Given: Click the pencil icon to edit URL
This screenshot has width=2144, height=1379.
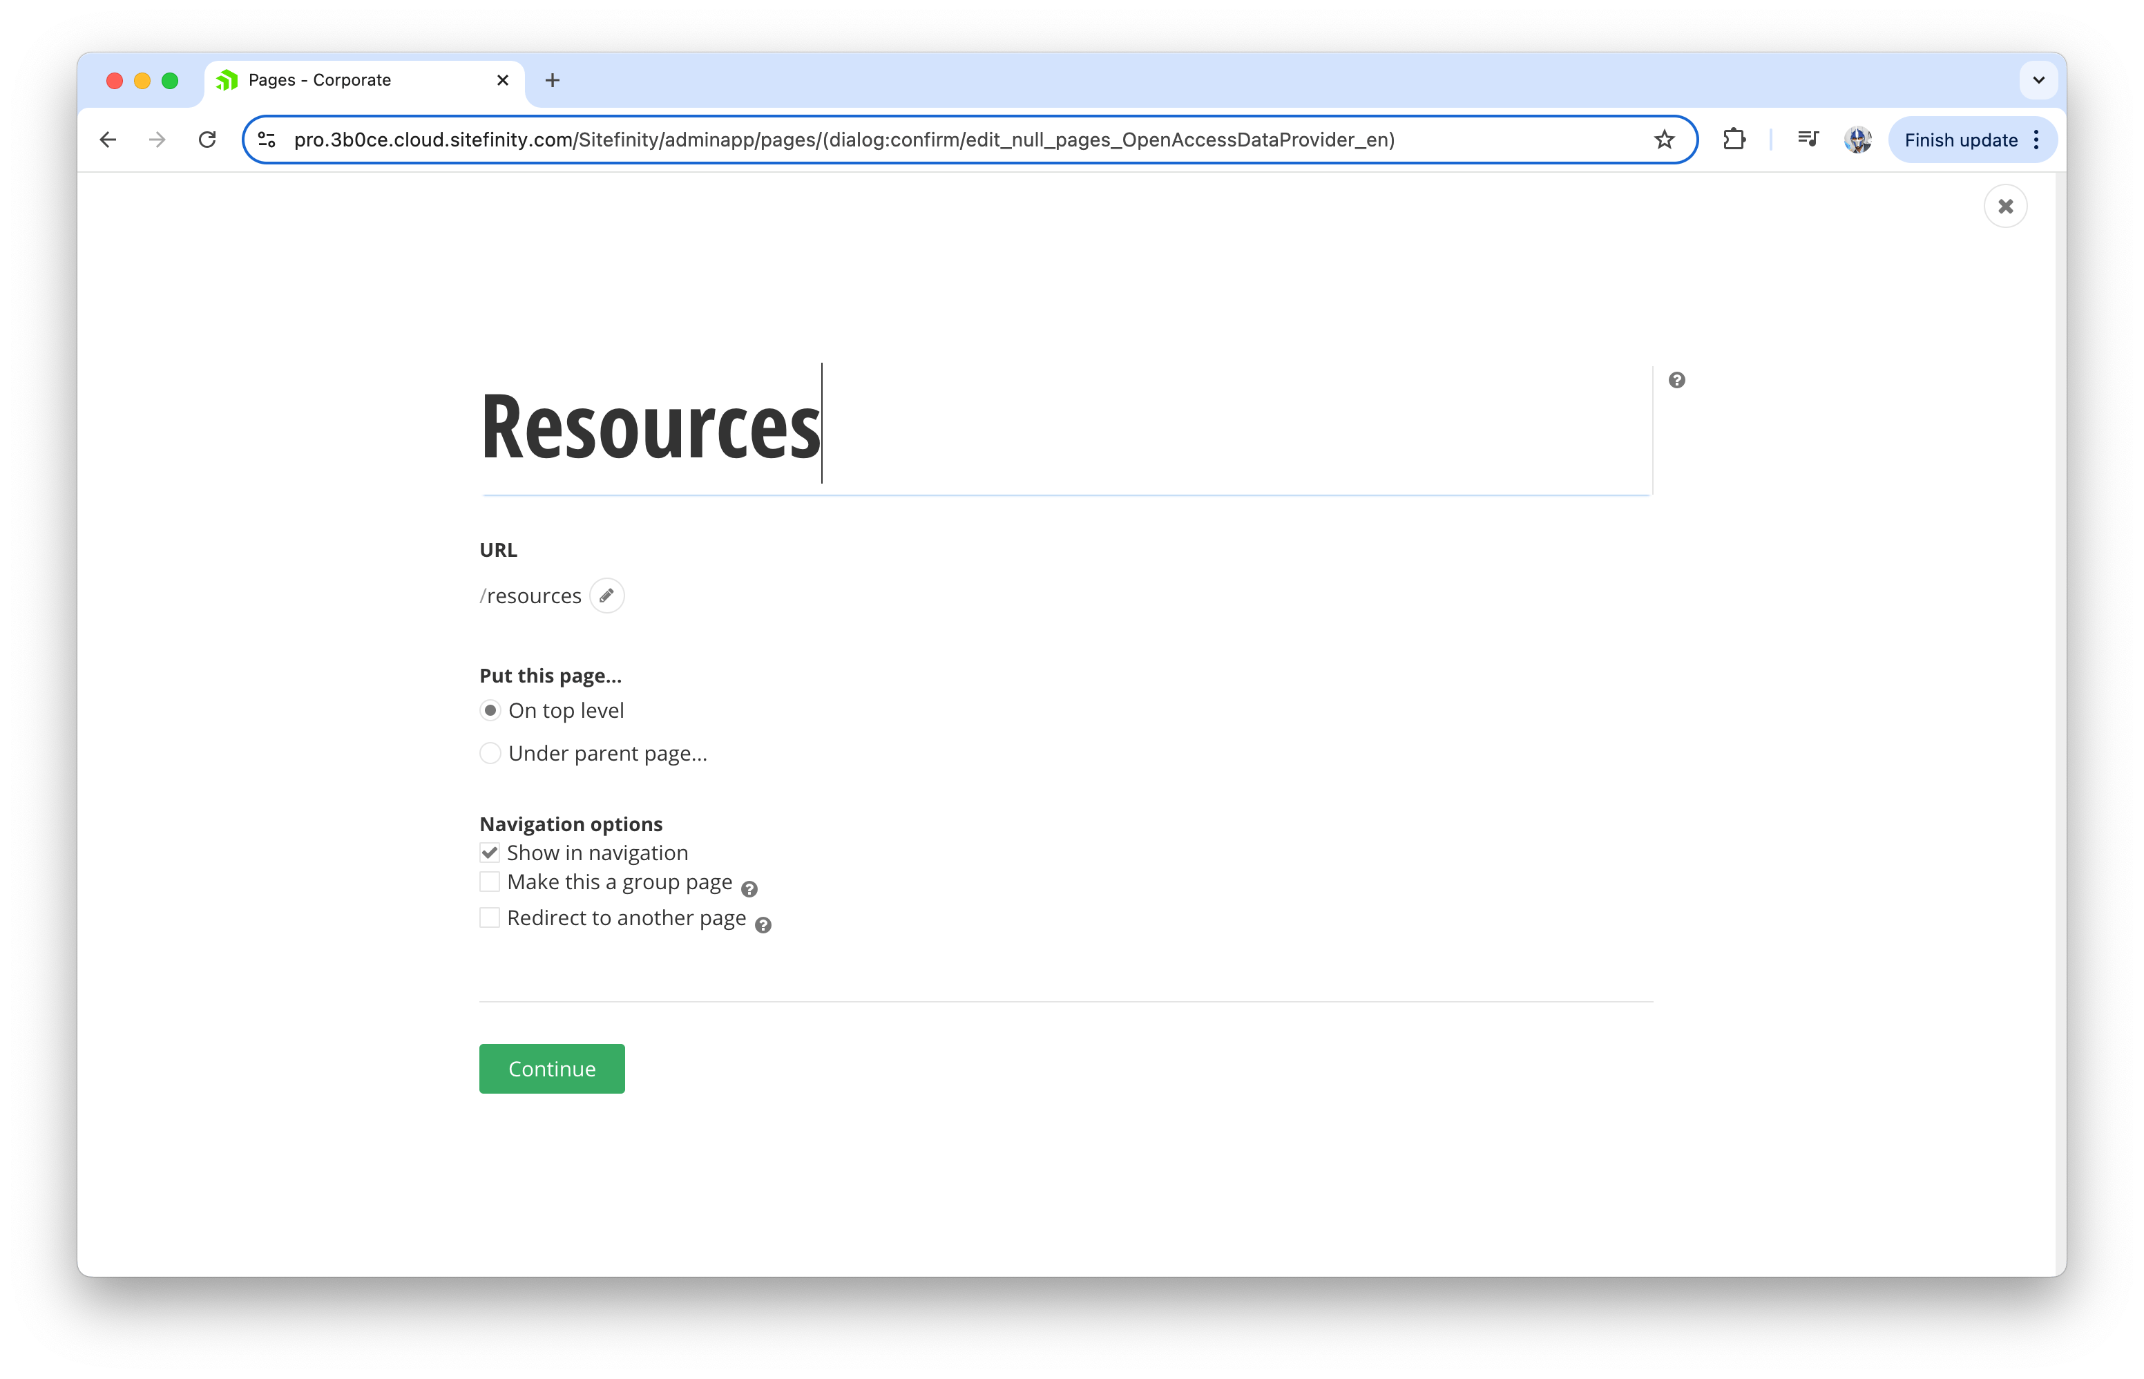Looking at the screenshot, I should click(606, 596).
